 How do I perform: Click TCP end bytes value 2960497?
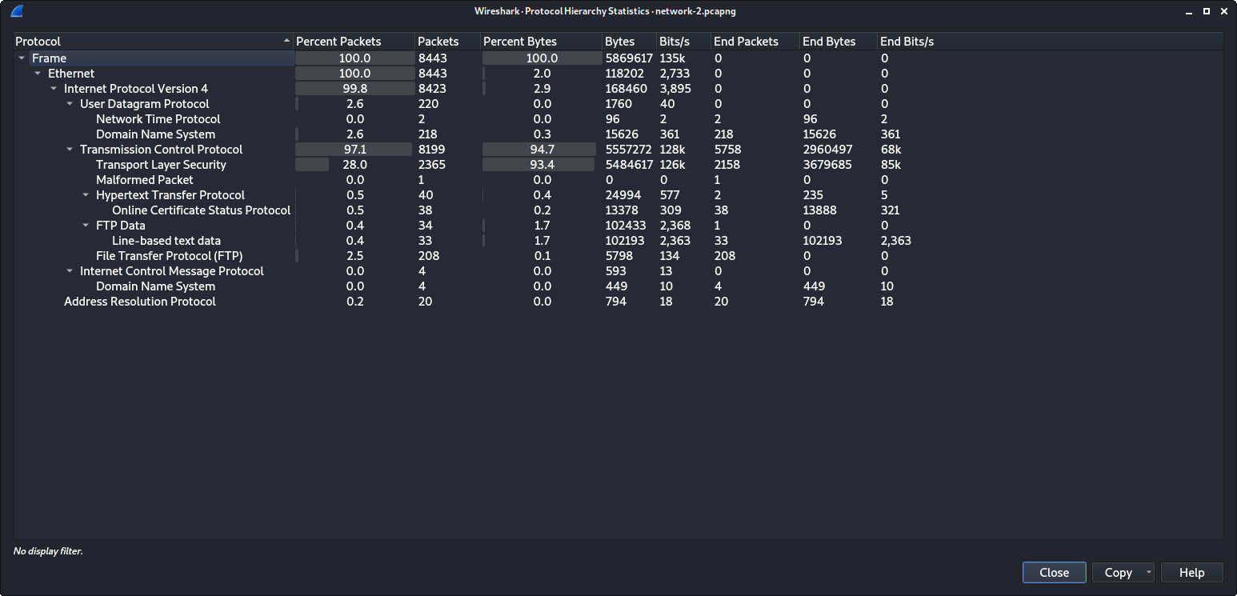pos(827,150)
